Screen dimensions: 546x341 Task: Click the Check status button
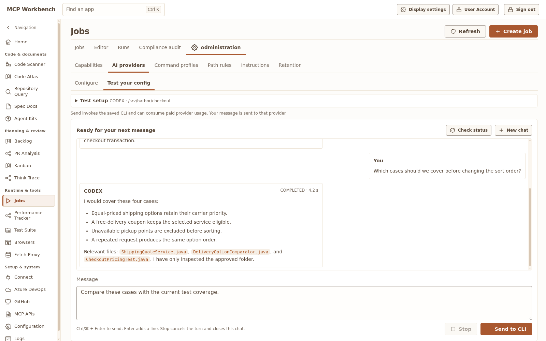tap(469, 130)
